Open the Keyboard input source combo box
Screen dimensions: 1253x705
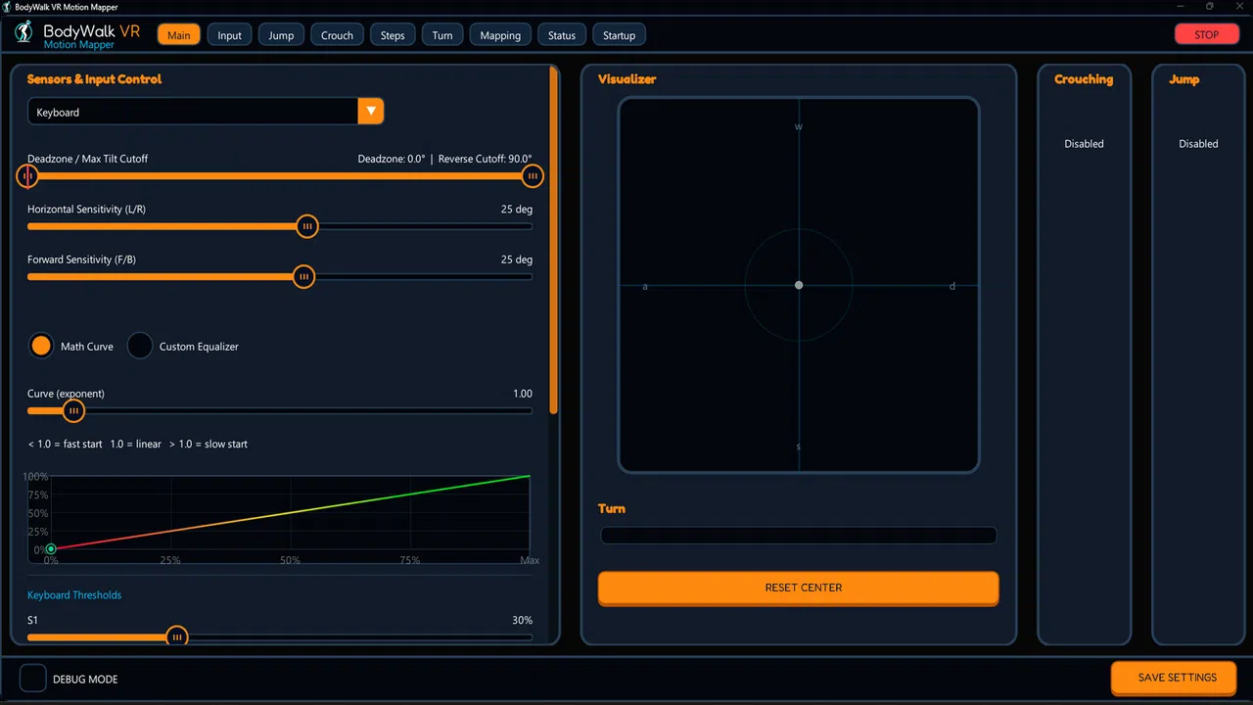click(206, 112)
